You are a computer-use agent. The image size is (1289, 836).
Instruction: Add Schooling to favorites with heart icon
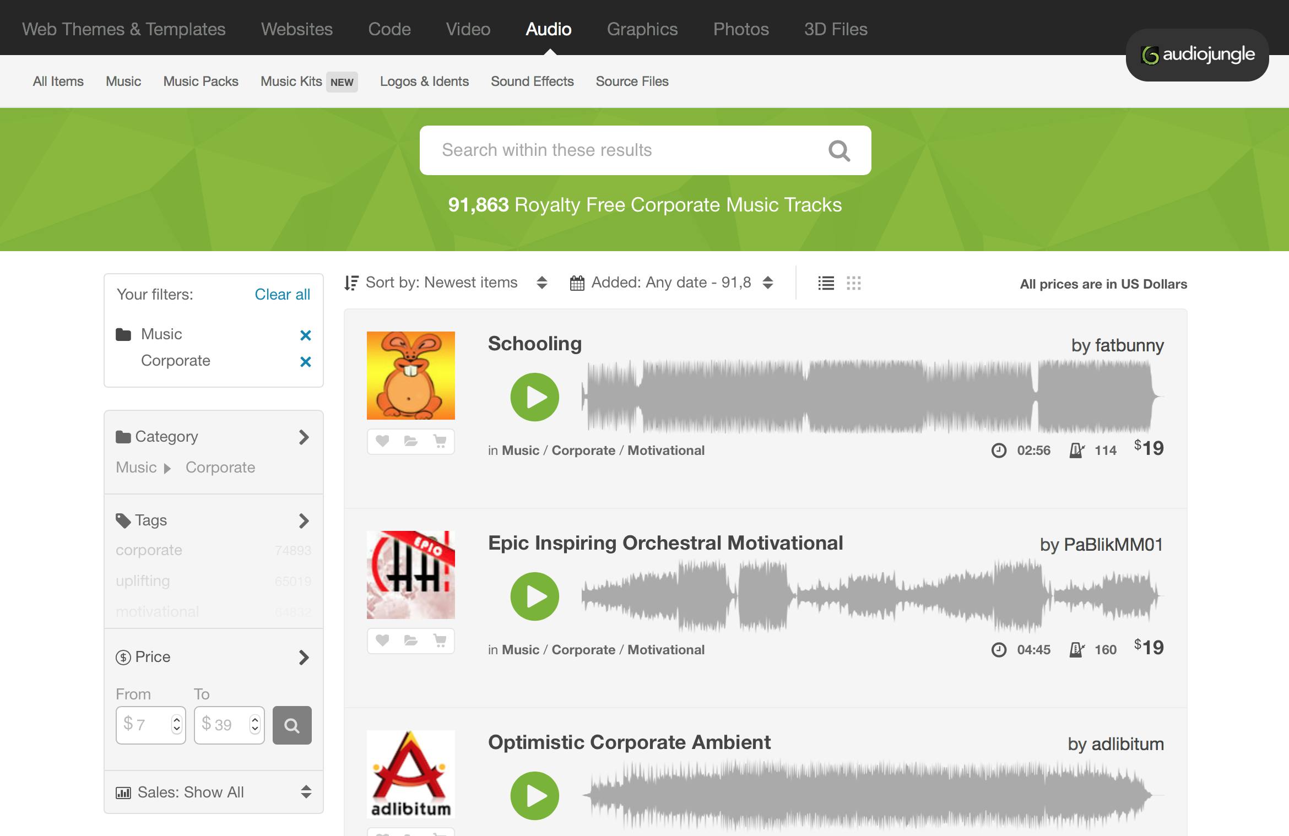pyautogui.click(x=382, y=441)
